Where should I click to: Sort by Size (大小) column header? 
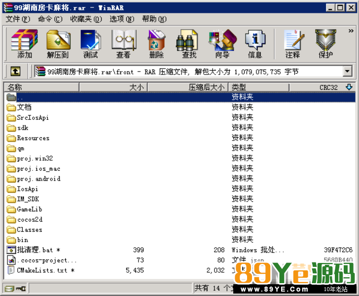tap(113, 87)
